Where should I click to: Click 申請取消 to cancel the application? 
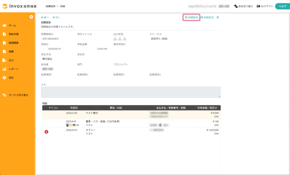(x=191, y=17)
